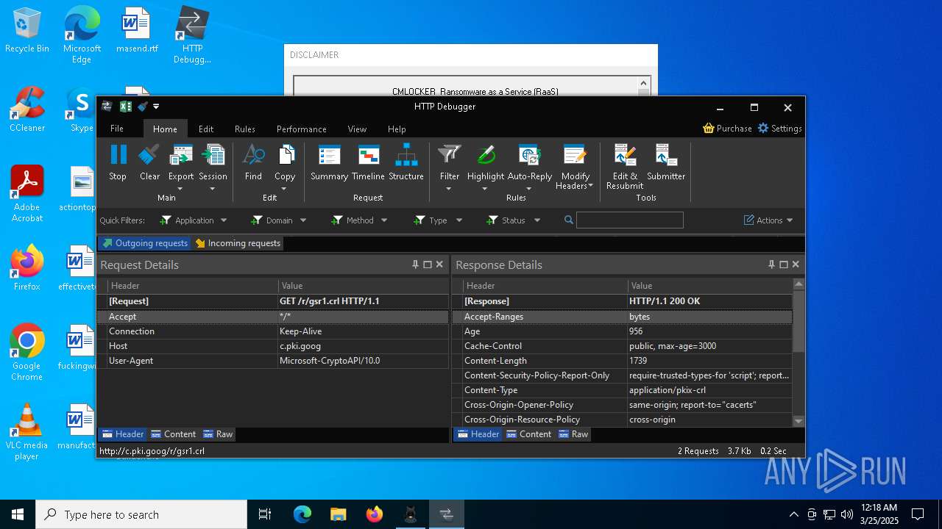This screenshot has width=942, height=529.
Task: Switch to the Edit ribbon tab
Action: (206, 129)
